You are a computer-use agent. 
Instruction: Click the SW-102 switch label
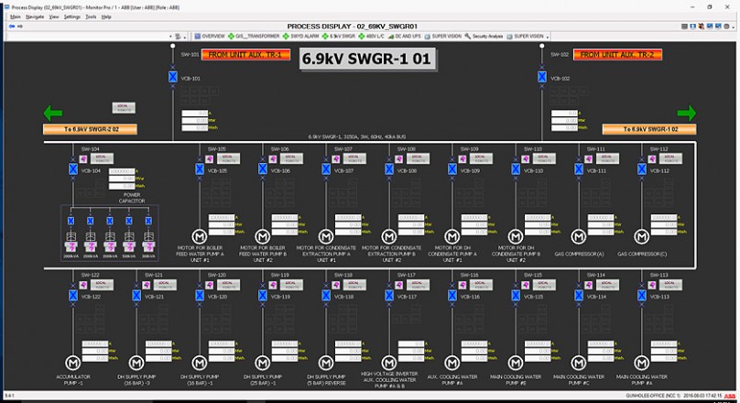(x=560, y=55)
